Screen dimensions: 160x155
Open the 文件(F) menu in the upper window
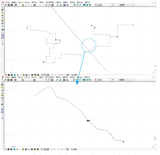tap(8, 2)
